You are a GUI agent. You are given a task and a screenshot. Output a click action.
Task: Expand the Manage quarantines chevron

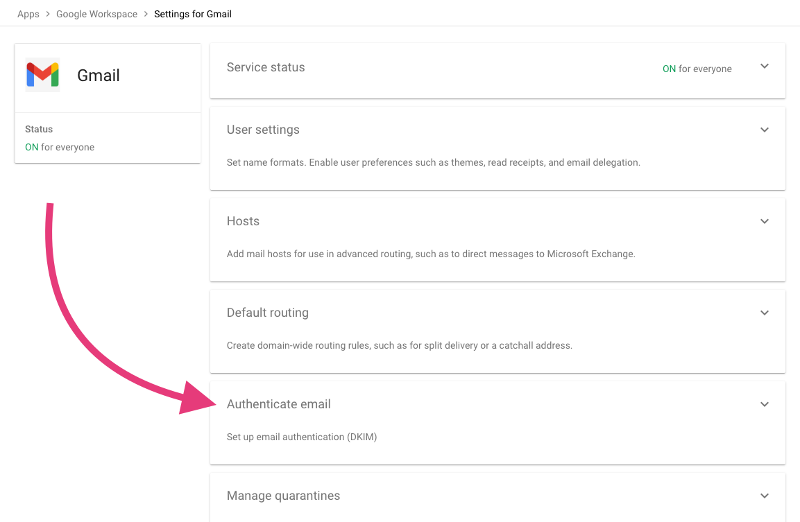[x=765, y=496]
